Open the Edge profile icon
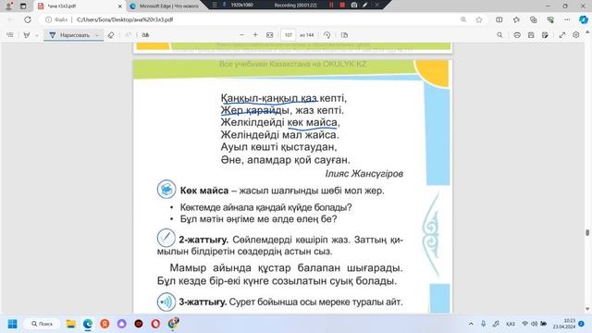Screen dimensions: 592x333 click(x=8, y=6)
